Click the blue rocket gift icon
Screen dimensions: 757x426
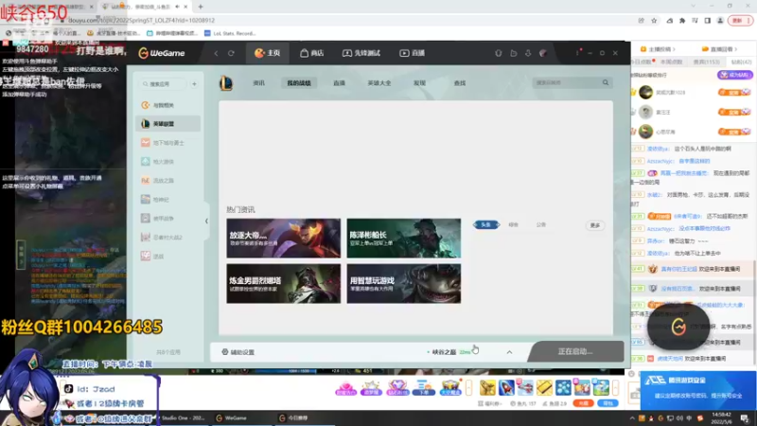506,387
